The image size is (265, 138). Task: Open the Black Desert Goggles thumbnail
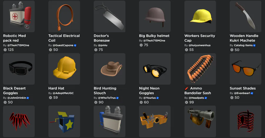19,69
